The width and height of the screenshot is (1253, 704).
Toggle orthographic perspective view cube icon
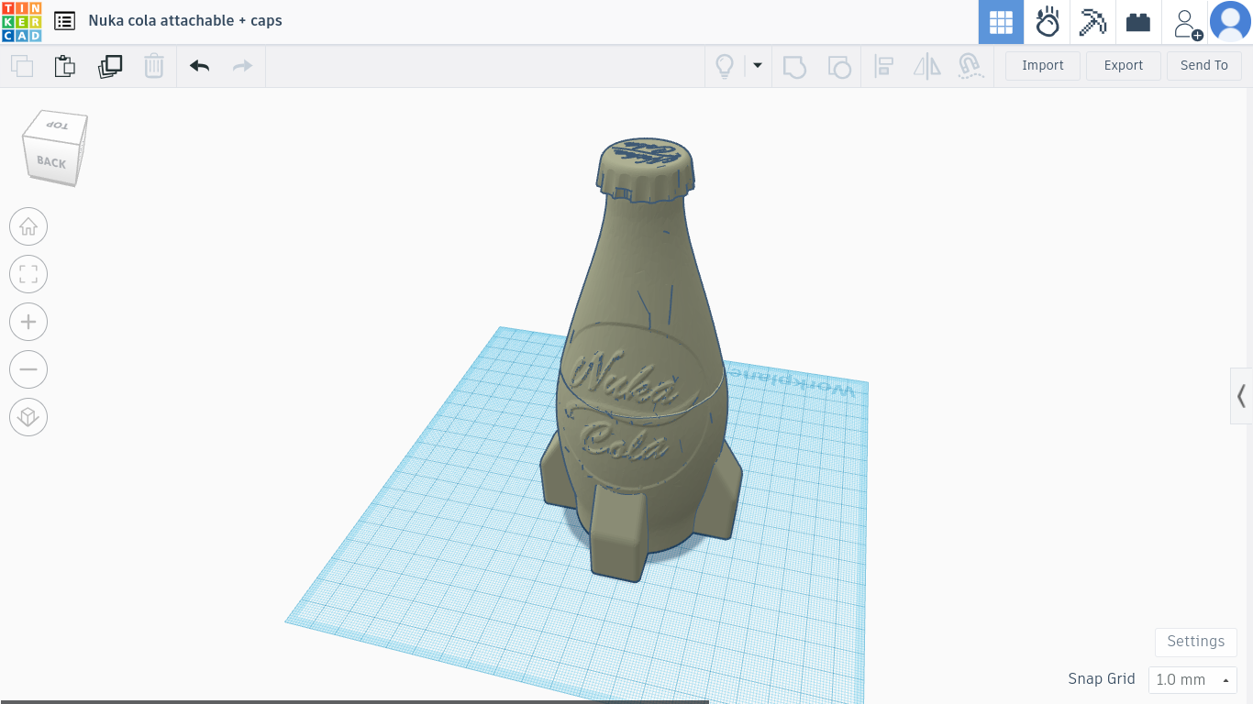click(x=28, y=417)
